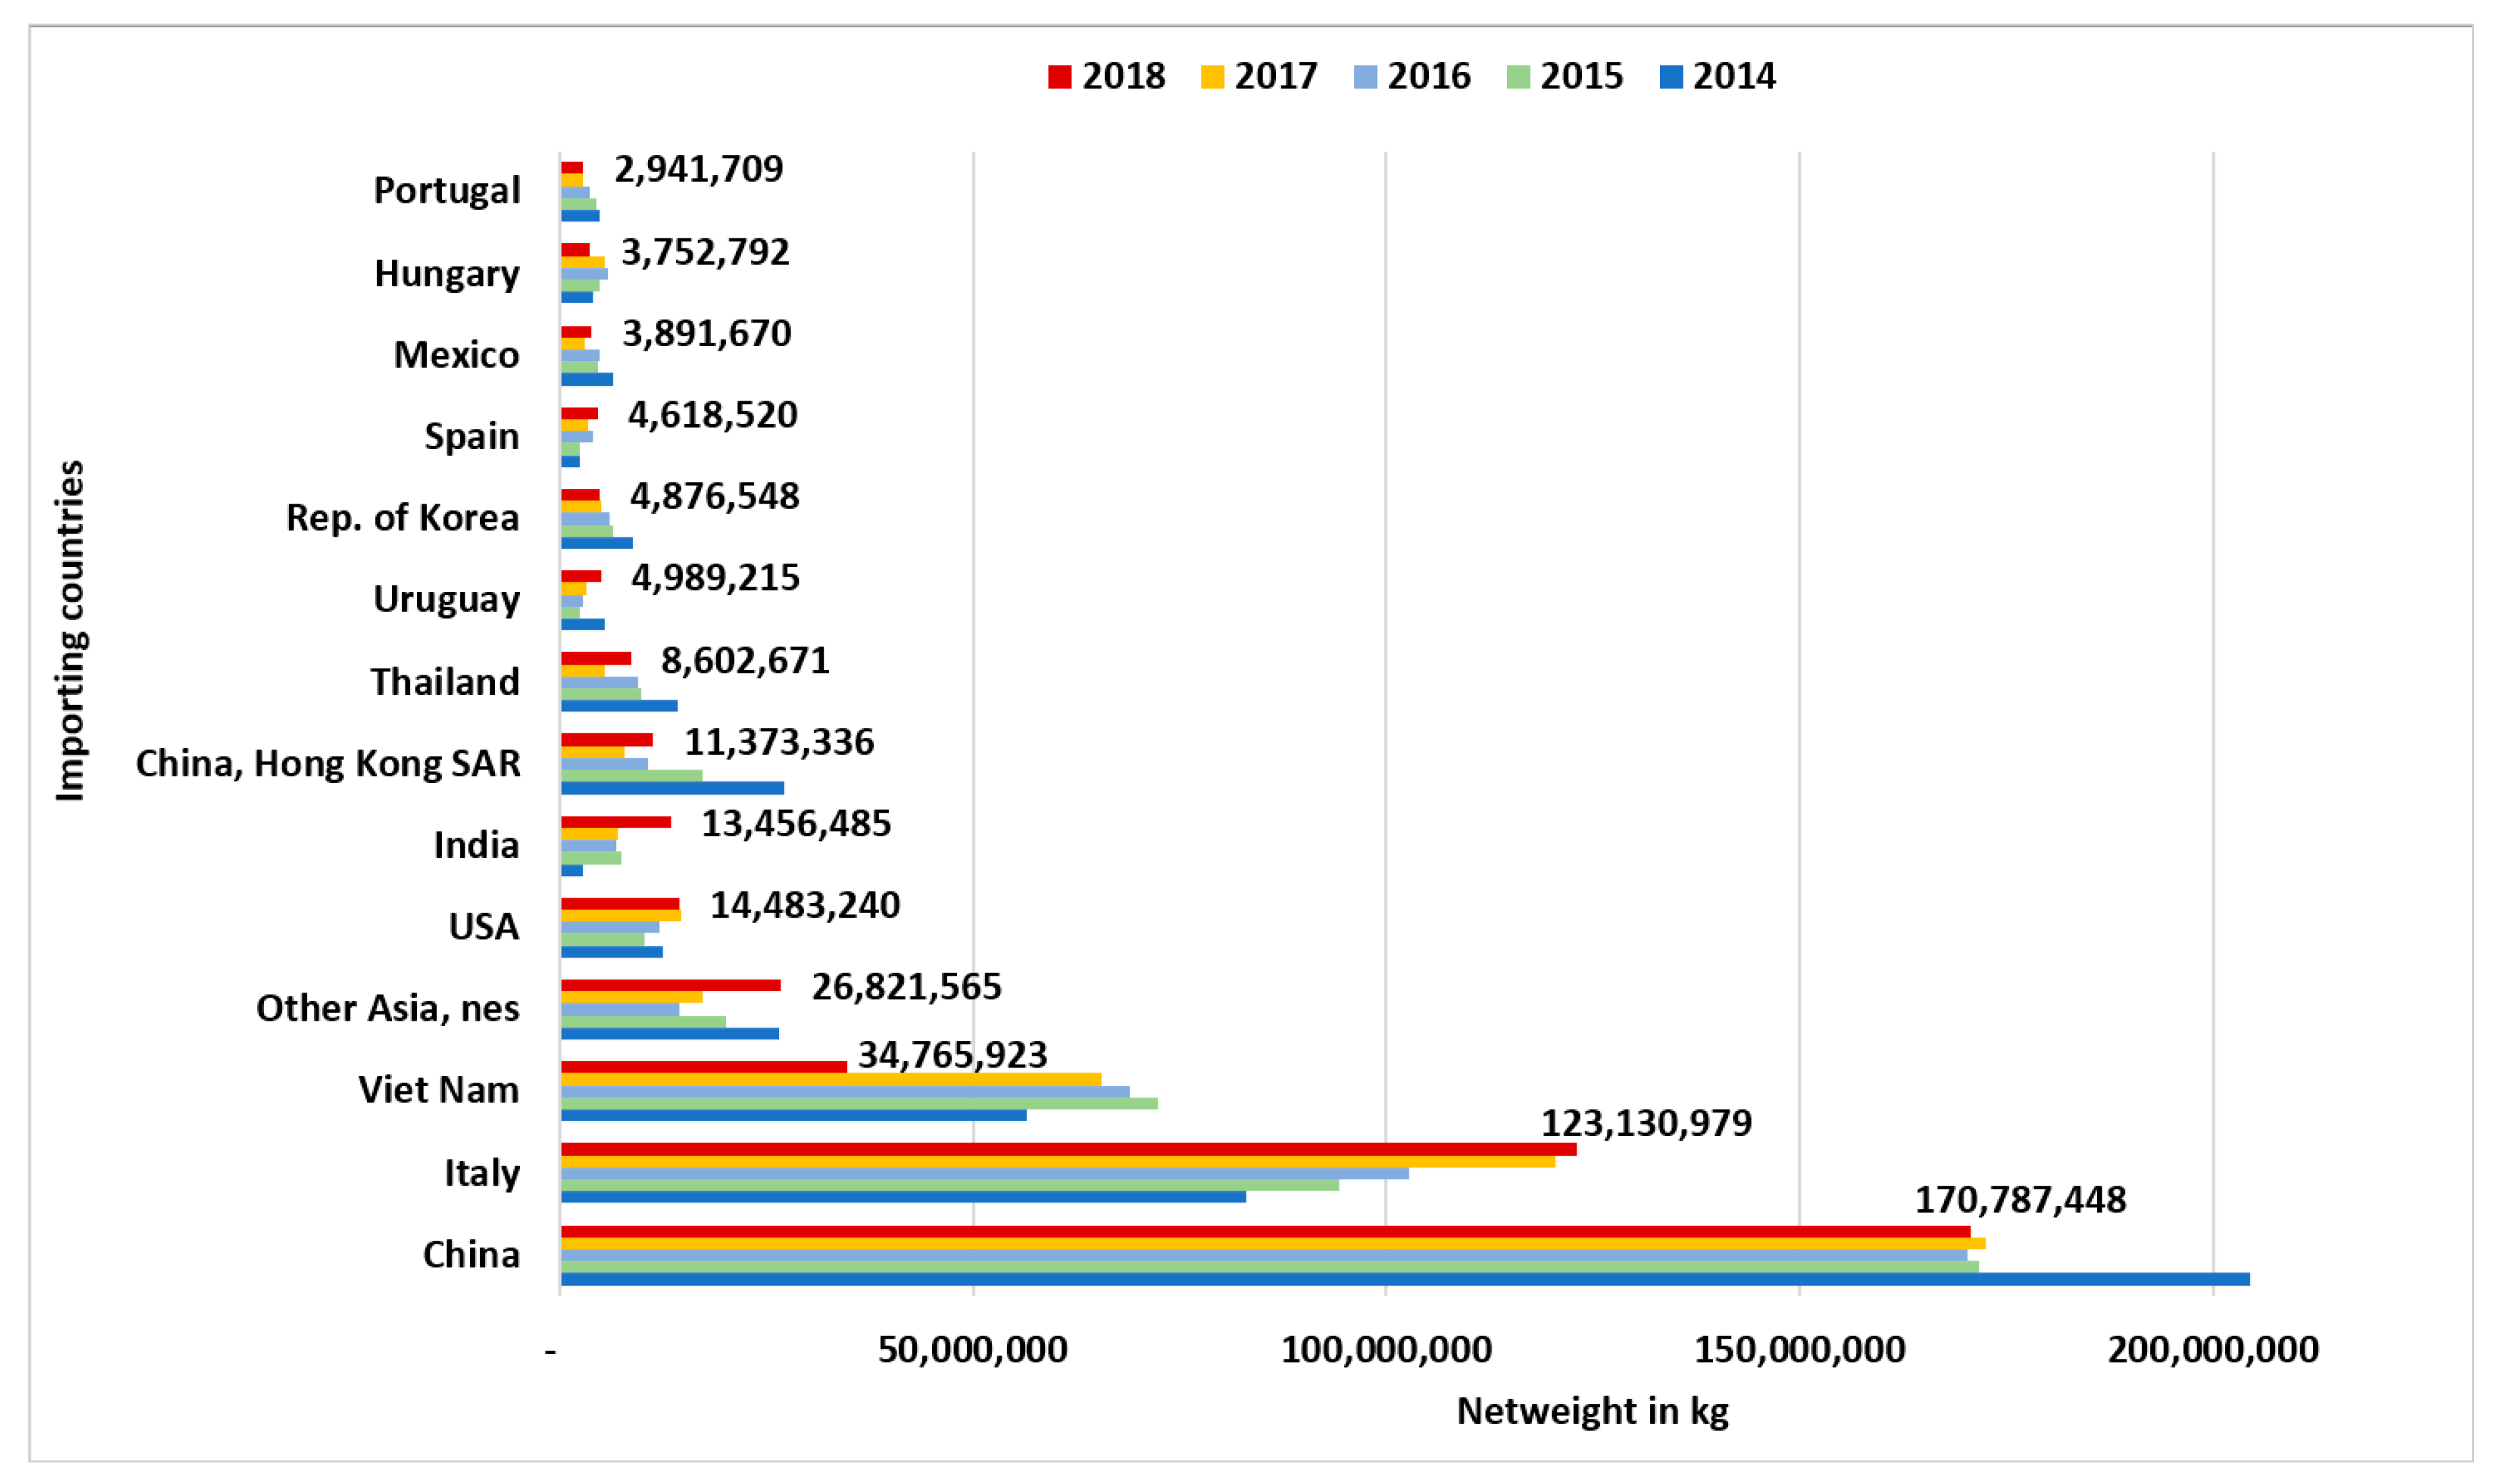This screenshot has width=2495, height=1484.
Task: Click Other Asia, nes red 2018 bar
Action: (671, 986)
